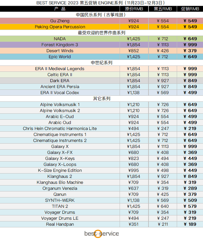Click the 黑五RMB column header
The image size is (203, 240).
click(163, 9)
